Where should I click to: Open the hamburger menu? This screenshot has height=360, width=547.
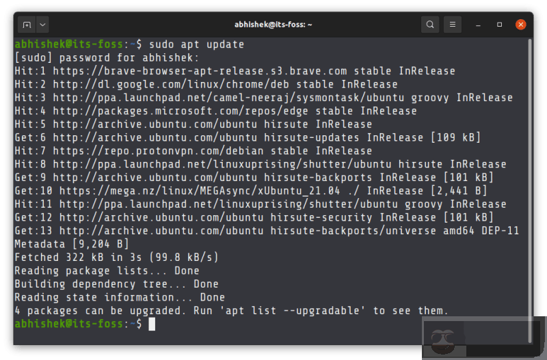click(453, 25)
